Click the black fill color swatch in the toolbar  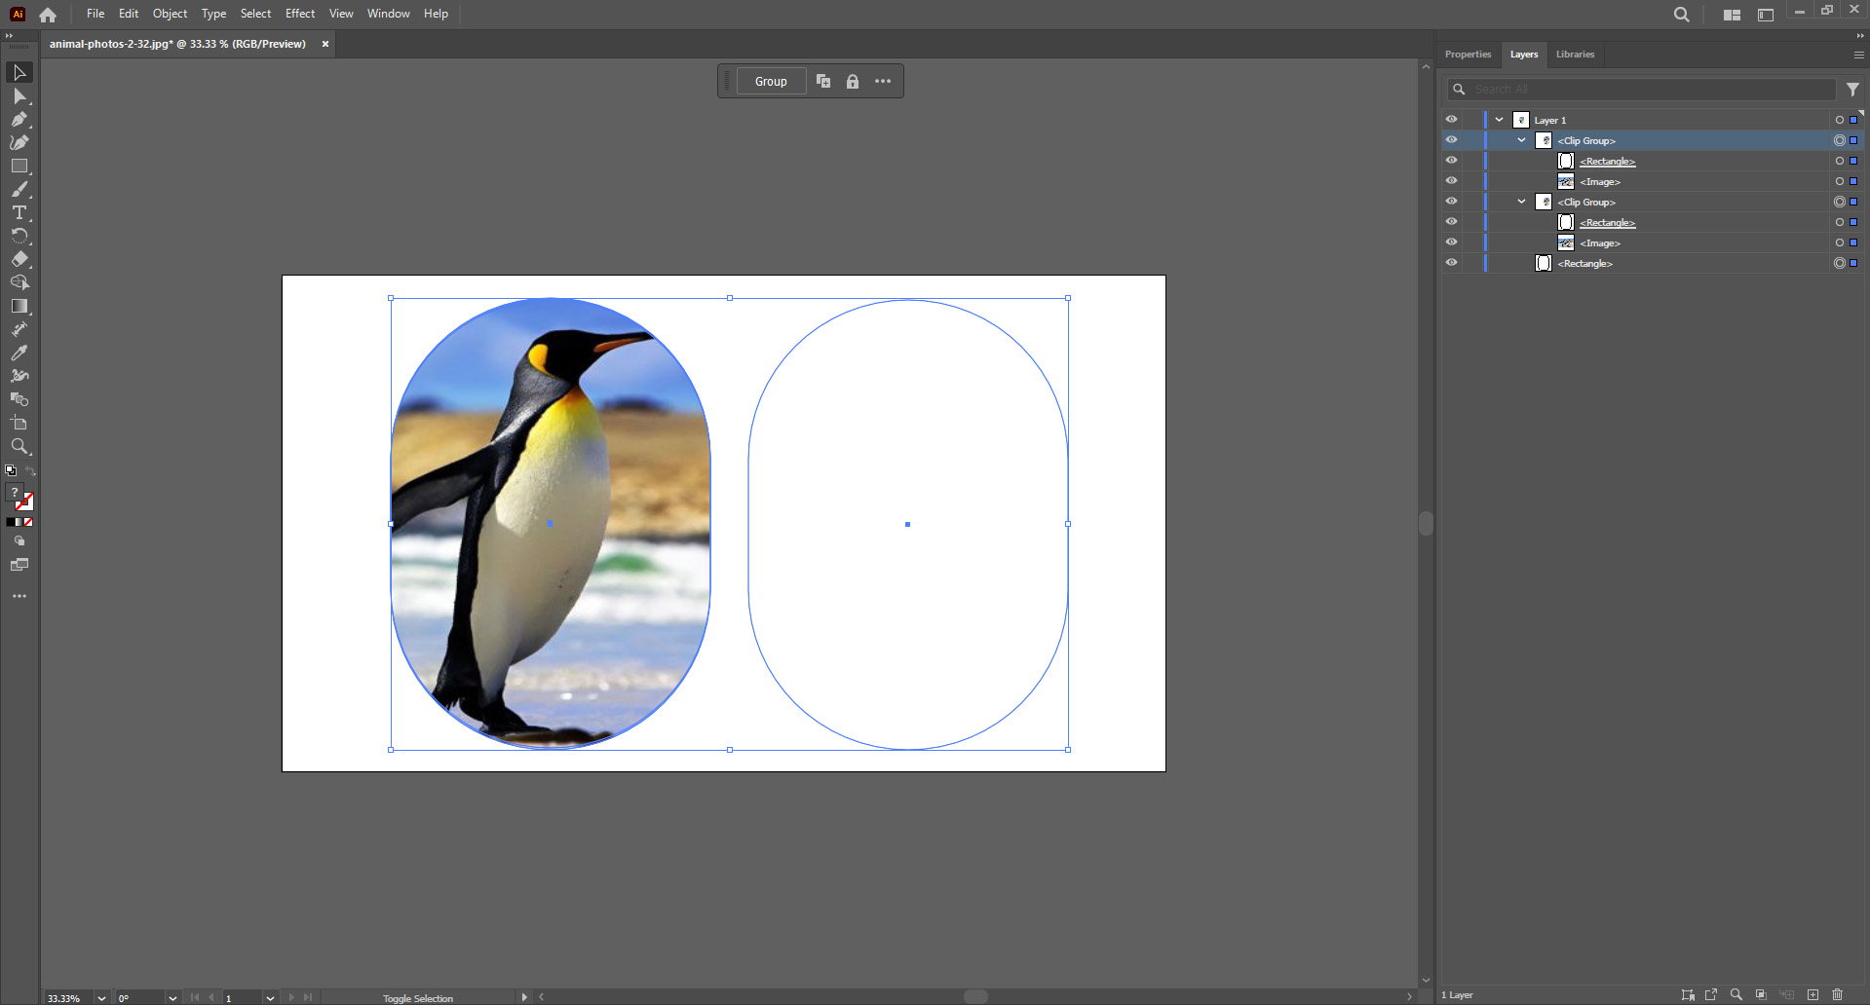(x=13, y=521)
